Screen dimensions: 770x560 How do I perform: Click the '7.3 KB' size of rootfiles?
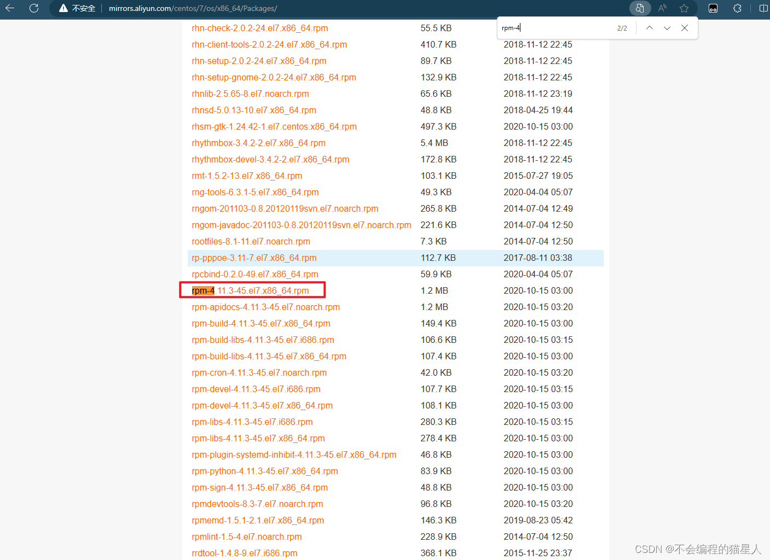click(x=433, y=241)
